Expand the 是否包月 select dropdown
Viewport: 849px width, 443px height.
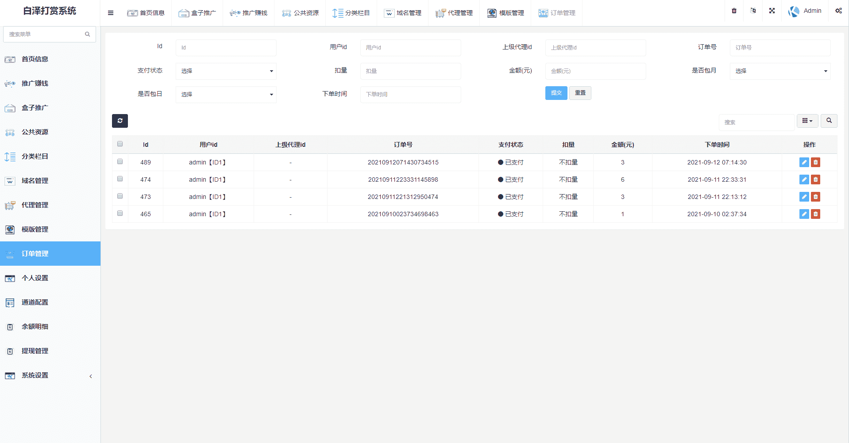tap(780, 71)
